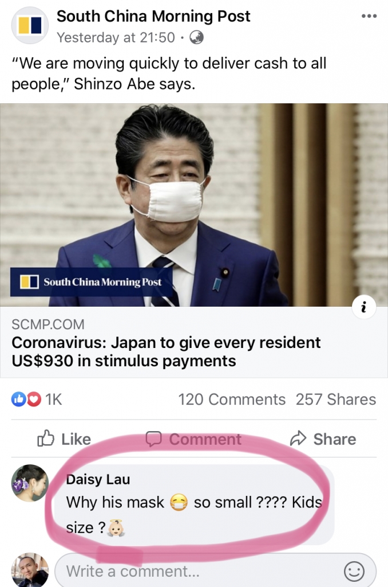
Task: Open the 1K reactions count
Action: tap(53, 400)
